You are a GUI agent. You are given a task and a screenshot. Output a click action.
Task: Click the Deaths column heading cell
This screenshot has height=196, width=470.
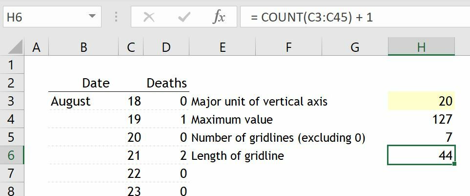click(166, 83)
